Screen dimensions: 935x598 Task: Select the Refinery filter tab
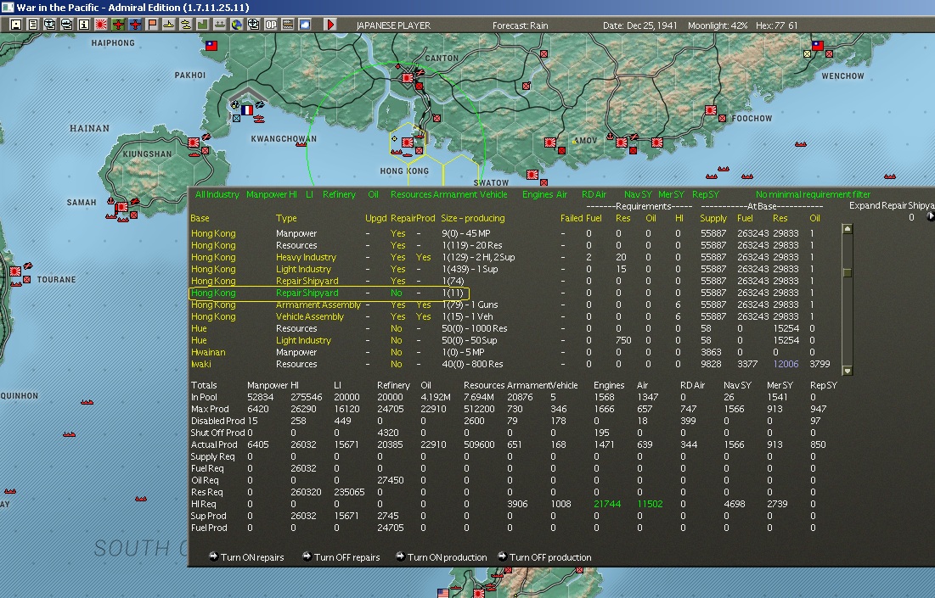click(339, 194)
